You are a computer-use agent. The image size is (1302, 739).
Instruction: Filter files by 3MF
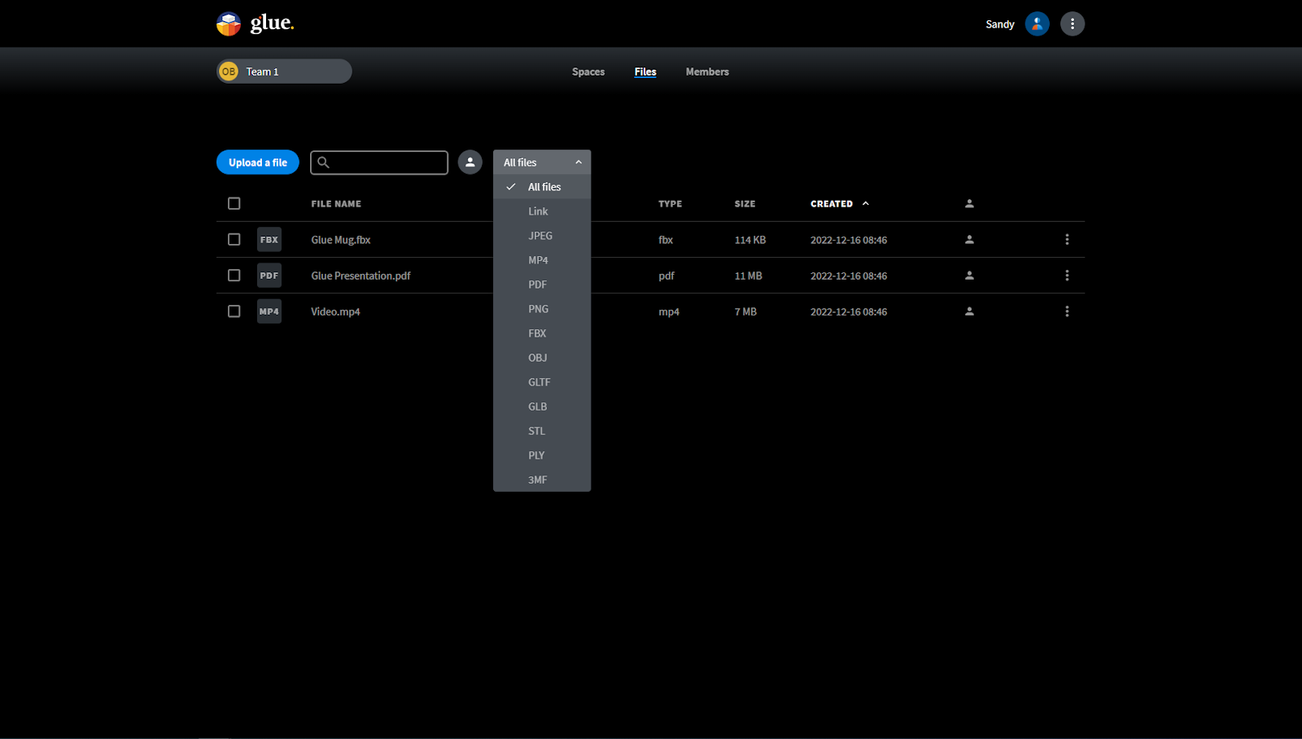[542, 480]
